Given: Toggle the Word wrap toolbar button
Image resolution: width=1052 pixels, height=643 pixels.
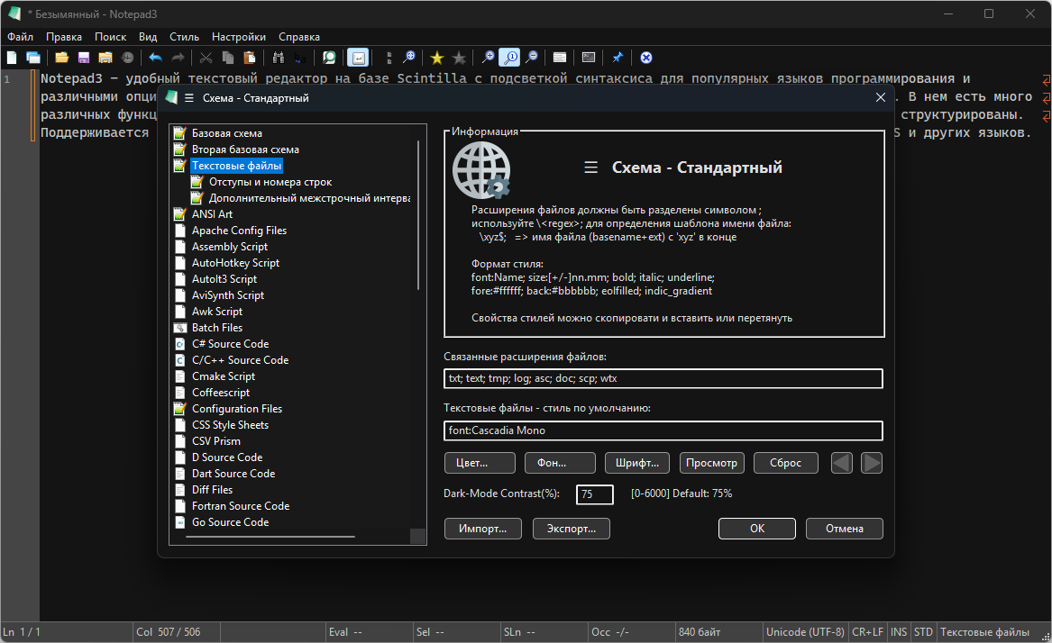Looking at the screenshot, I should pos(358,58).
